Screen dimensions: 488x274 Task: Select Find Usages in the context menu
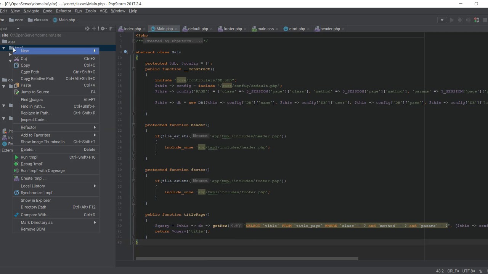[x=56, y=100]
